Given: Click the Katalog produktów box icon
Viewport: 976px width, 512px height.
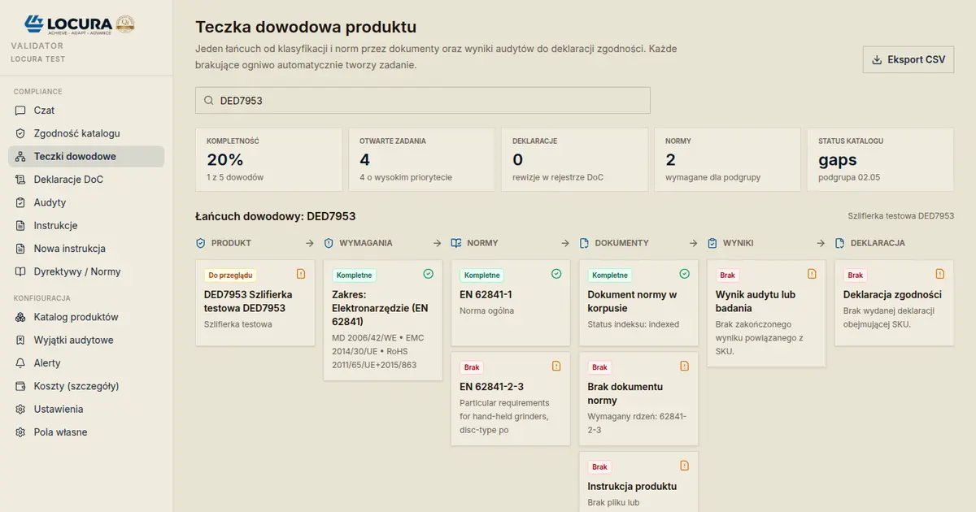Looking at the screenshot, I should click(20, 317).
